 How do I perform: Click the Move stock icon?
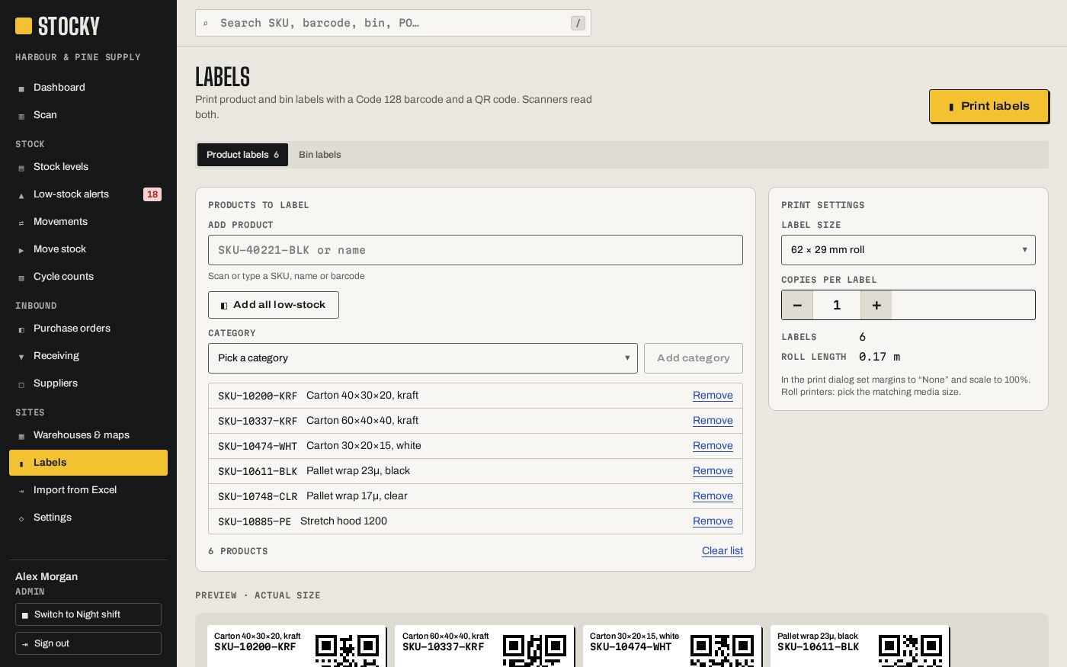pos(21,250)
